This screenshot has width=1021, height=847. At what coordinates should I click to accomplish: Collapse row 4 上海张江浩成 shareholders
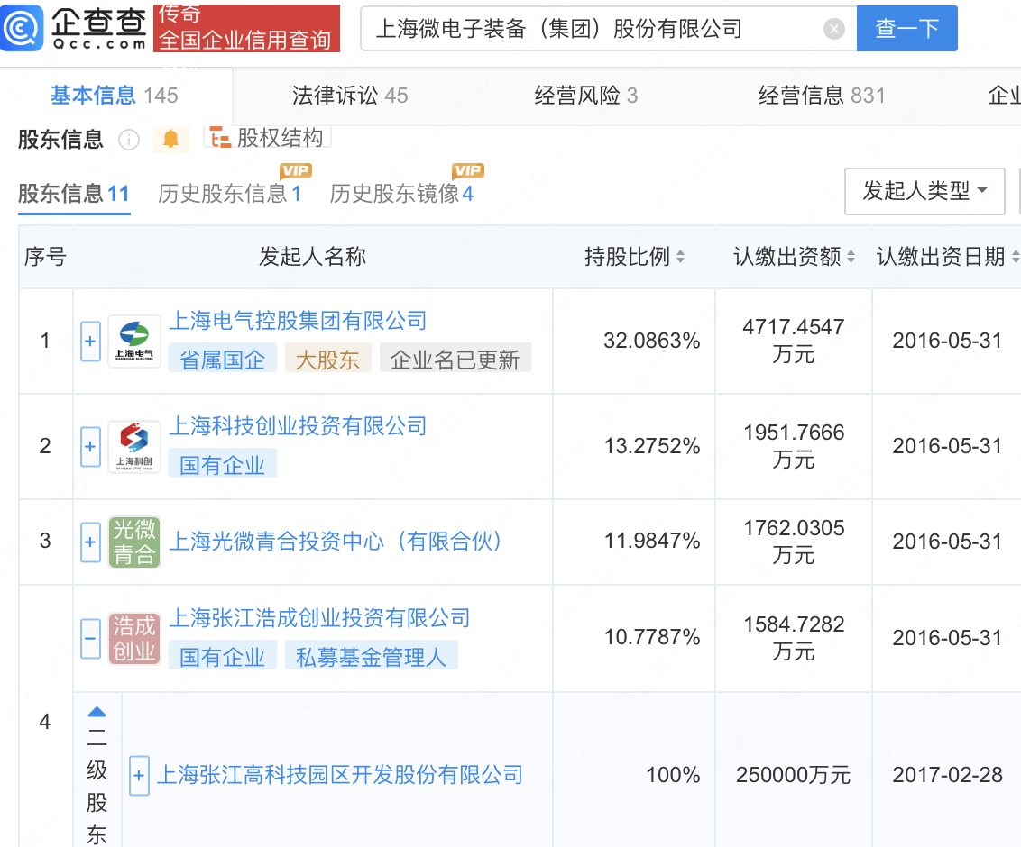pyautogui.click(x=90, y=638)
